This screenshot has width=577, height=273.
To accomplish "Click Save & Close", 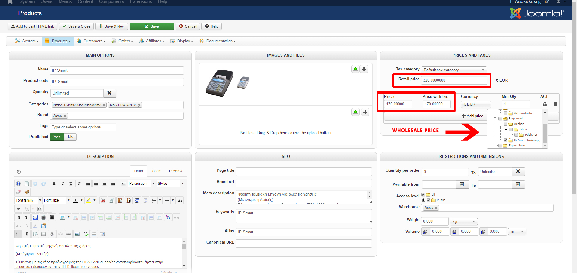I will pyautogui.click(x=76, y=26).
